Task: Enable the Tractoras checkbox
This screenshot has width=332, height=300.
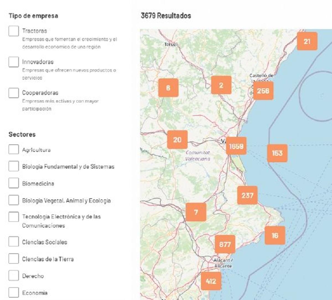Action: coord(13,31)
